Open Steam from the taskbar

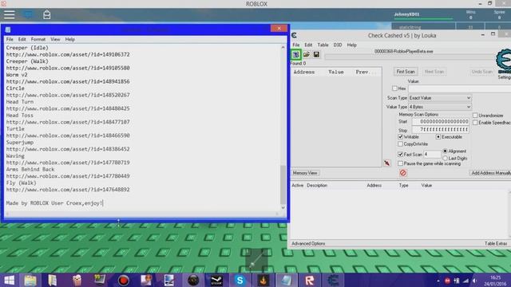coord(216,280)
